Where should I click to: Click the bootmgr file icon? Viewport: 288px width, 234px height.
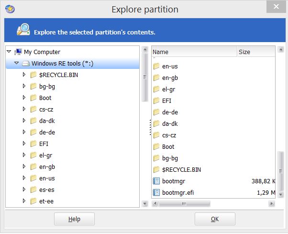point(156,181)
